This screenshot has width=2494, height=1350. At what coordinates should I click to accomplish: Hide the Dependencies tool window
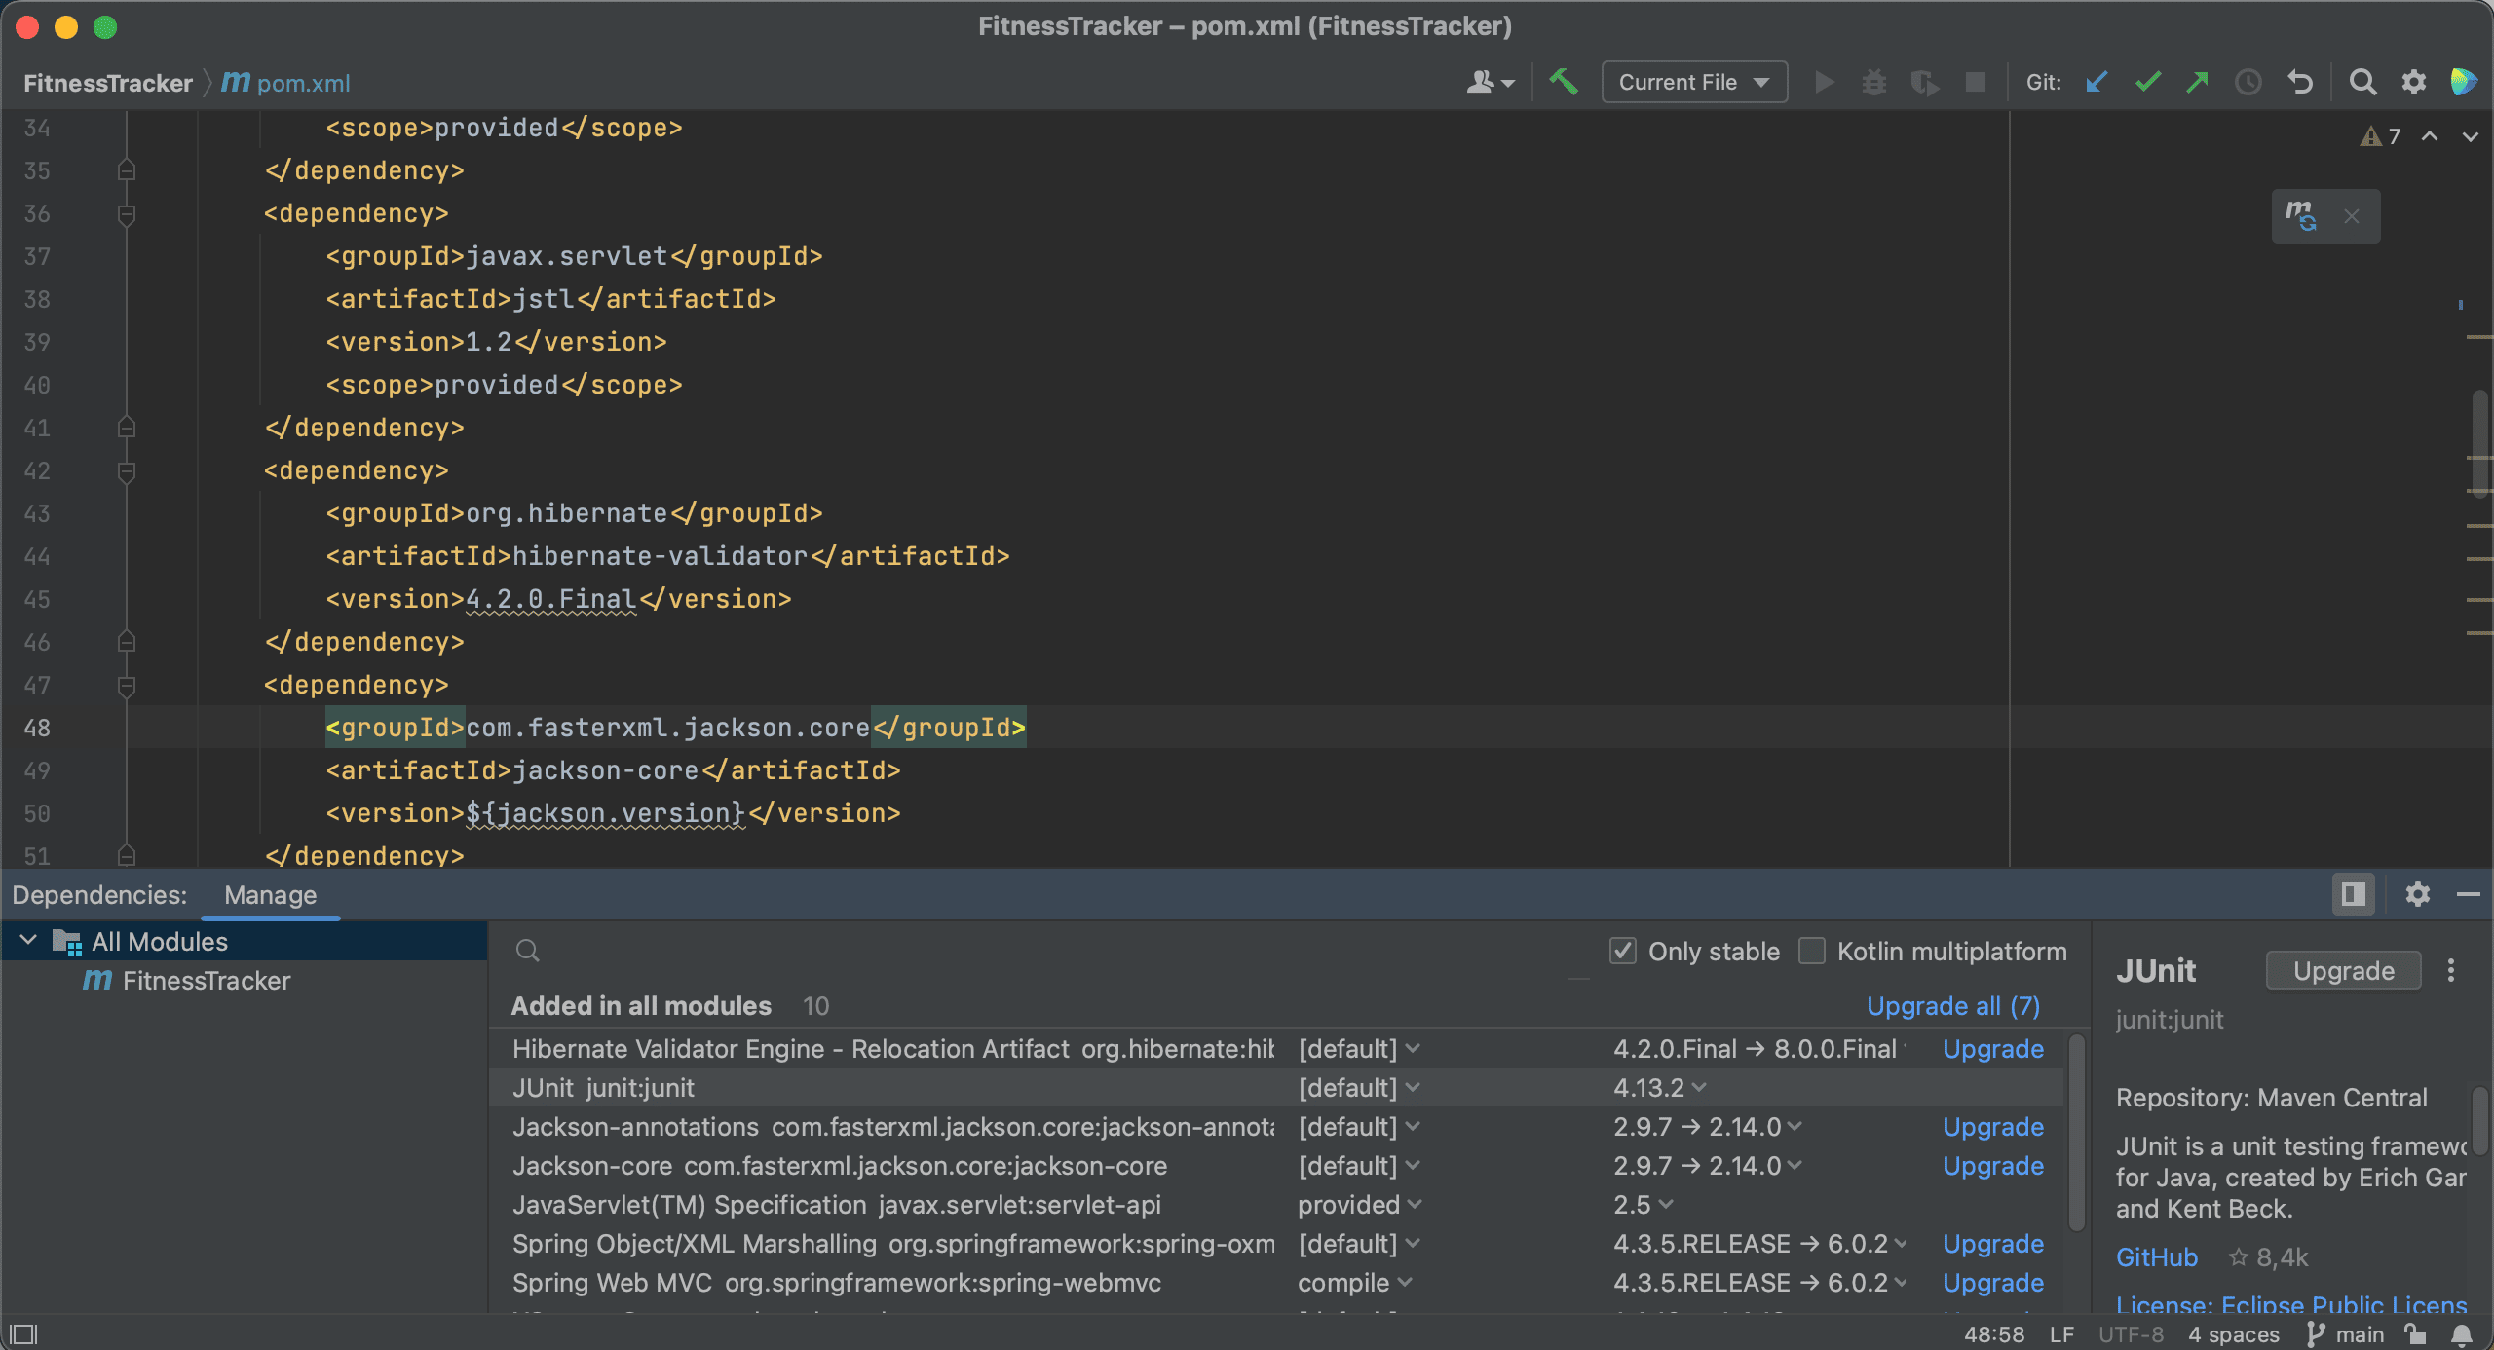[2468, 894]
